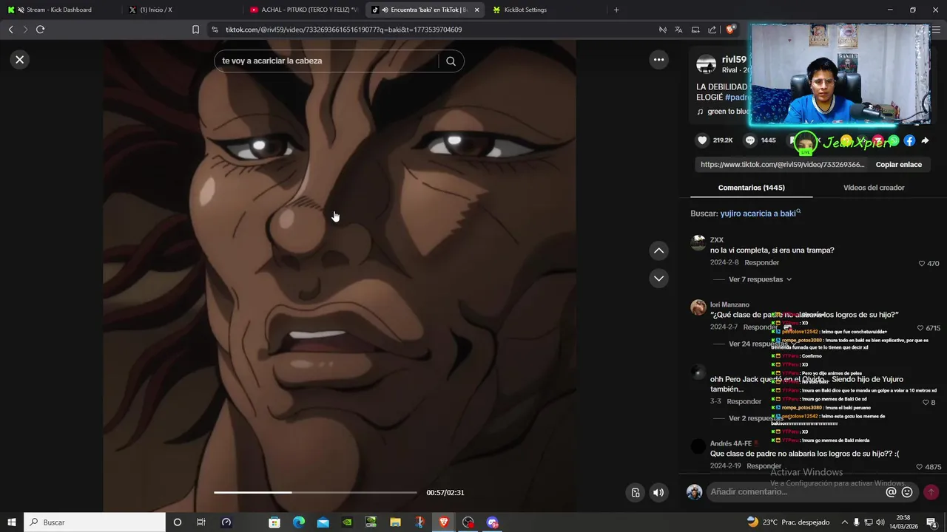Viewport: 947px width, 532px height.
Task: Expand Ver 7 respuestas under ZXX comment
Action: click(760, 279)
